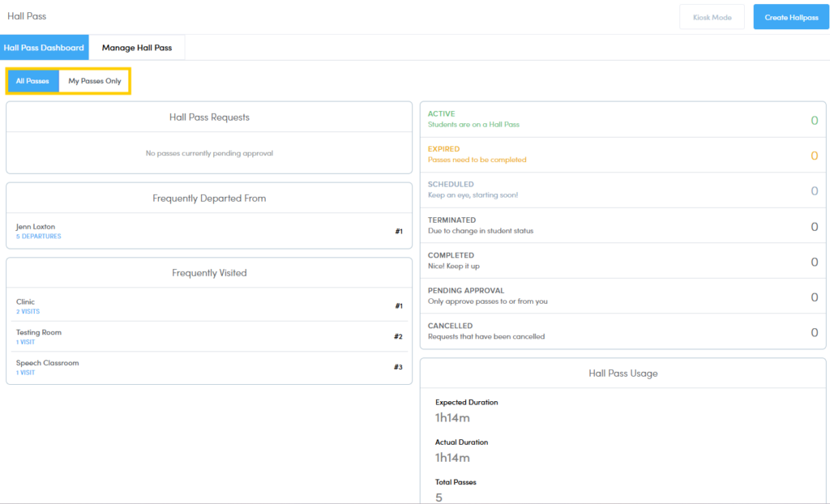Click the Hall Pass Usage heading

tap(623, 374)
